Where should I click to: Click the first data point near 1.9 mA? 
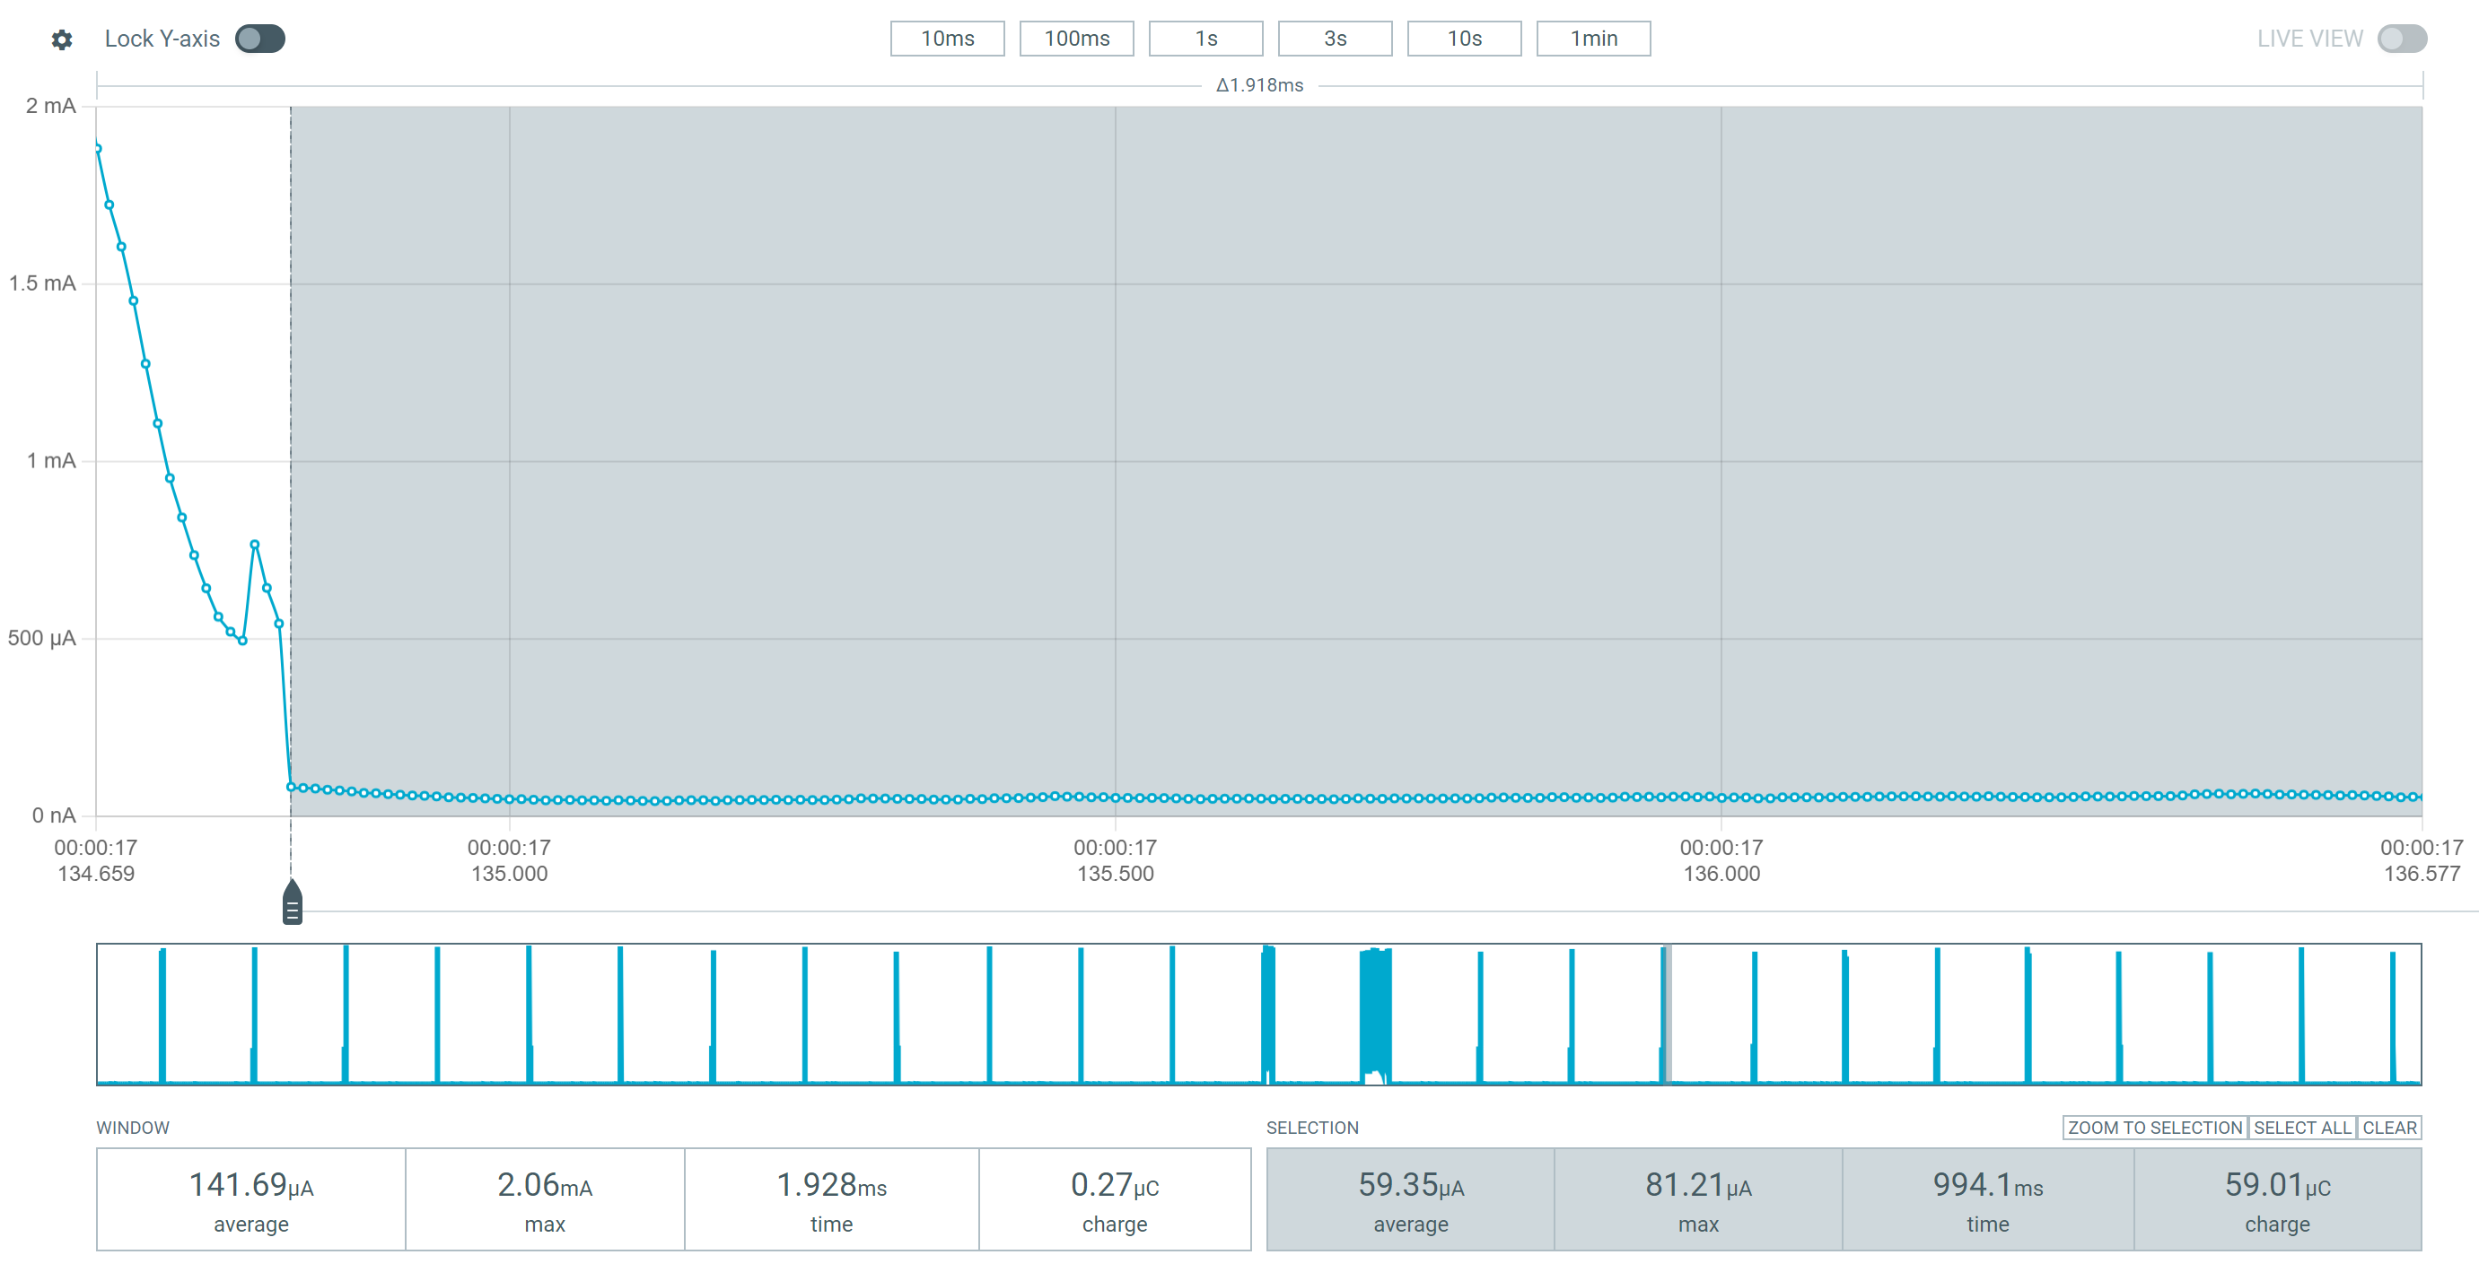(x=97, y=148)
